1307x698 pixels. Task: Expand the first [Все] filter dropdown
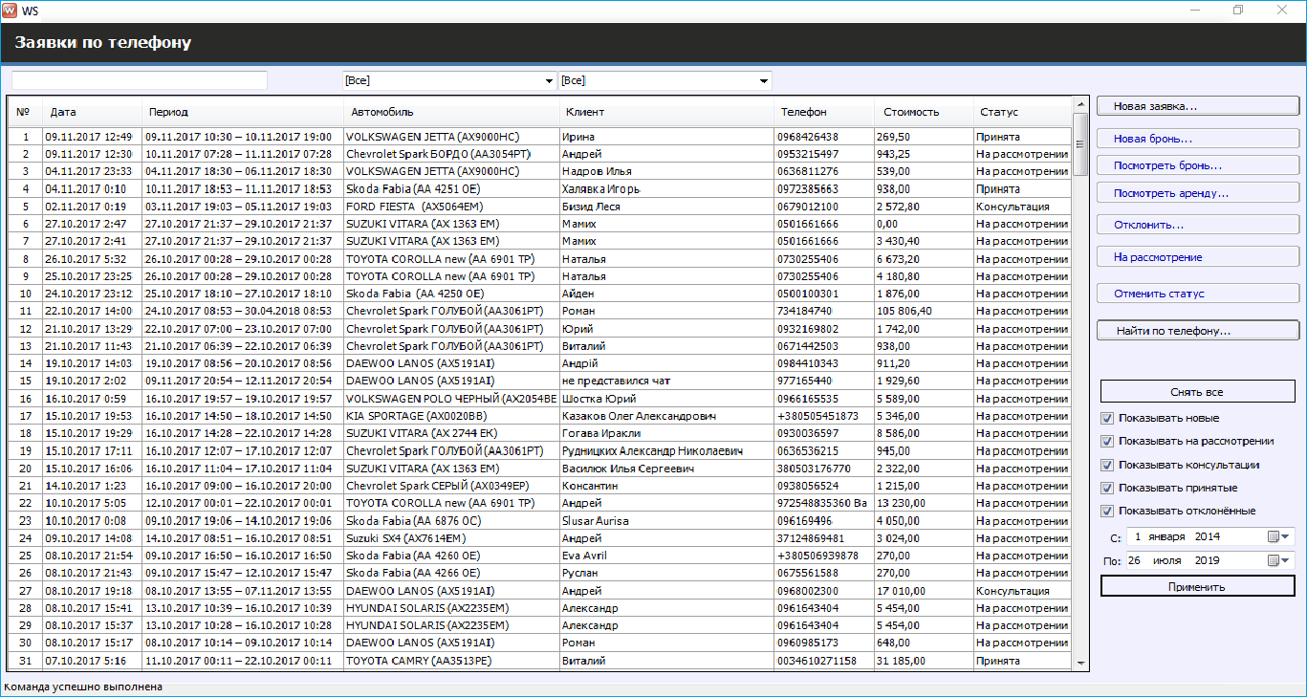tap(549, 81)
